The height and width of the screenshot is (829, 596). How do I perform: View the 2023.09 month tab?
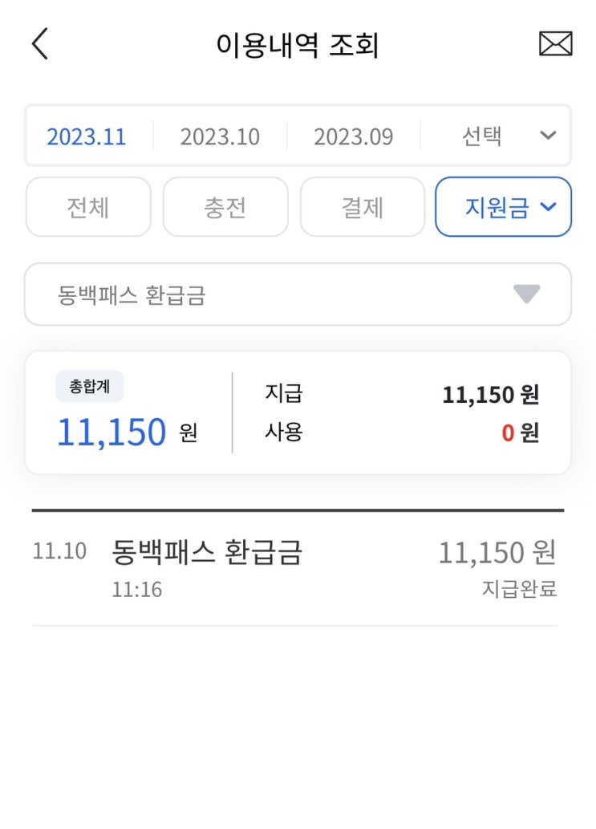[x=353, y=136]
